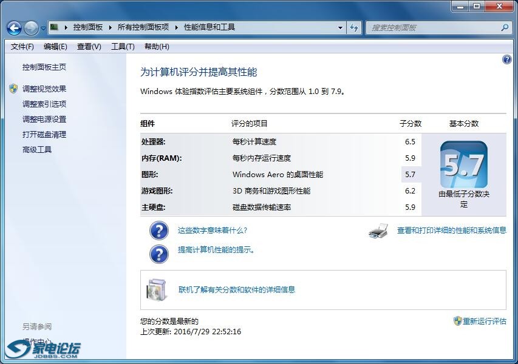
Task: Click the Forward navigation arrow button
Action: 31,28
